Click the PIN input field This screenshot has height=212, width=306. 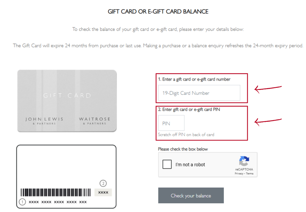coord(171,123)
